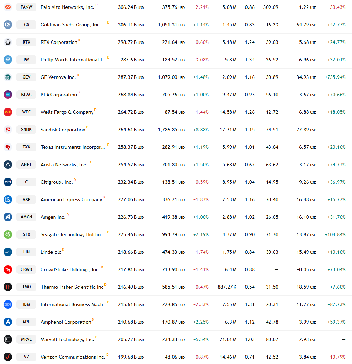Open the PANW ticker badge
Viewport: 352px width, 364px height.
point(26,7)
